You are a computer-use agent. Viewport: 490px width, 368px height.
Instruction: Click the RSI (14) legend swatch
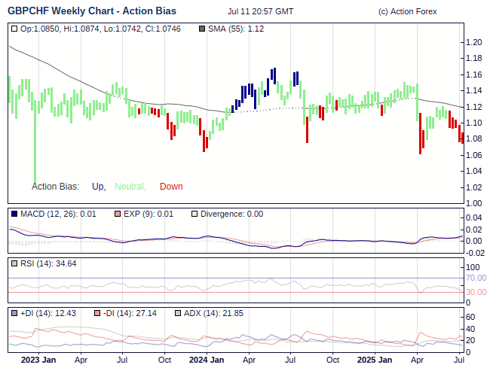point(14,263)
